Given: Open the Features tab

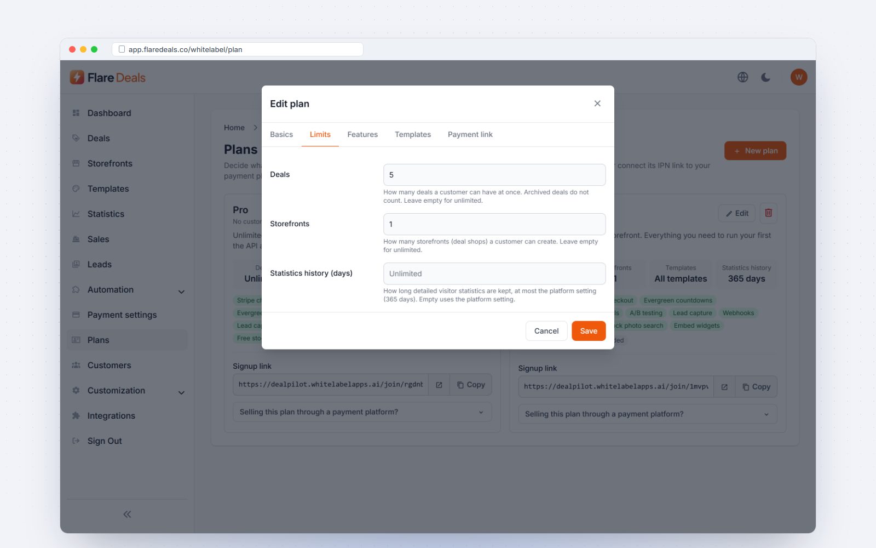Looking at the screenshot, I should pos(362,134).
